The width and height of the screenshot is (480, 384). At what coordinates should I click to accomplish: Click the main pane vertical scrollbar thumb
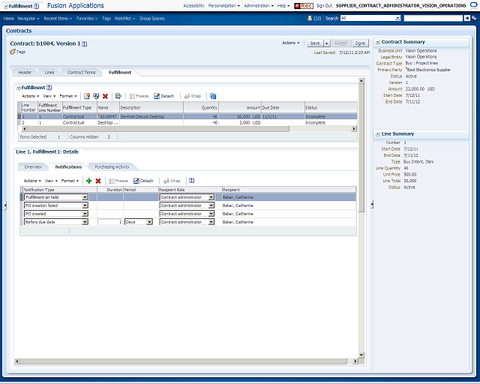(x=361, y=148)
